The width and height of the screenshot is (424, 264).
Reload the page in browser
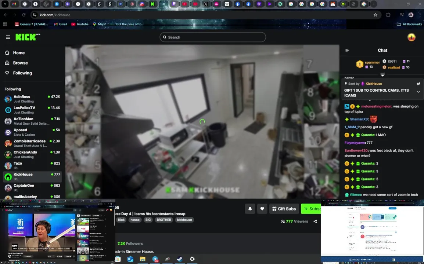click(x=24, y=15)
